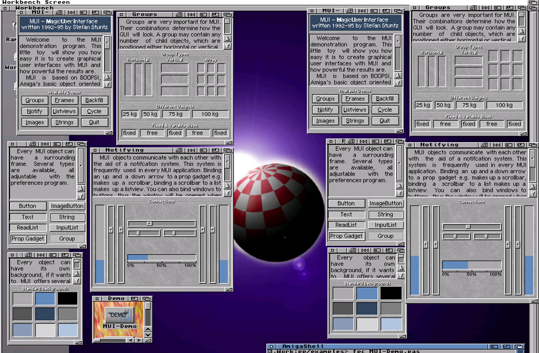Click the top horizontal slider knob in left Notifying window

[x=149, y=223]
